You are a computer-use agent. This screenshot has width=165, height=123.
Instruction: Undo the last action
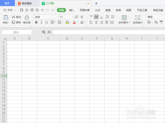coord(43,10)
